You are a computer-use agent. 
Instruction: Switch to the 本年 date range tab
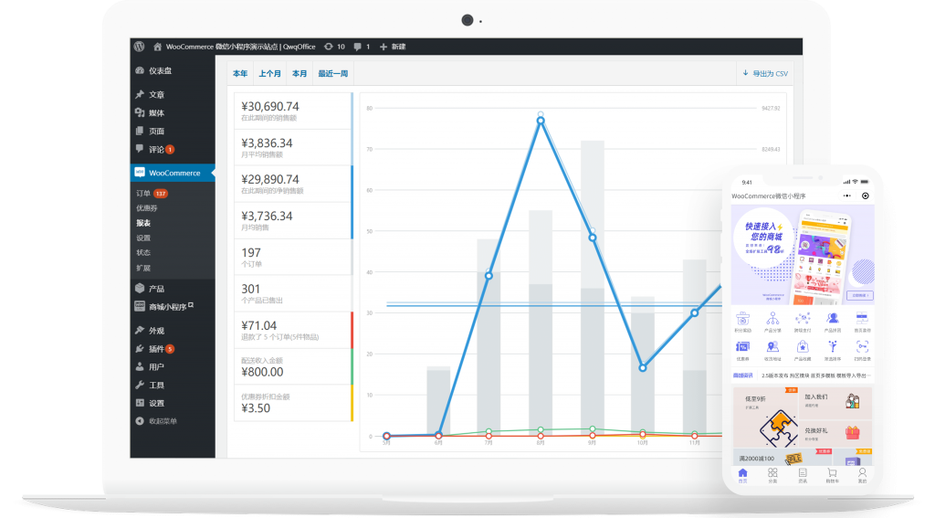(x=240, y=73)
